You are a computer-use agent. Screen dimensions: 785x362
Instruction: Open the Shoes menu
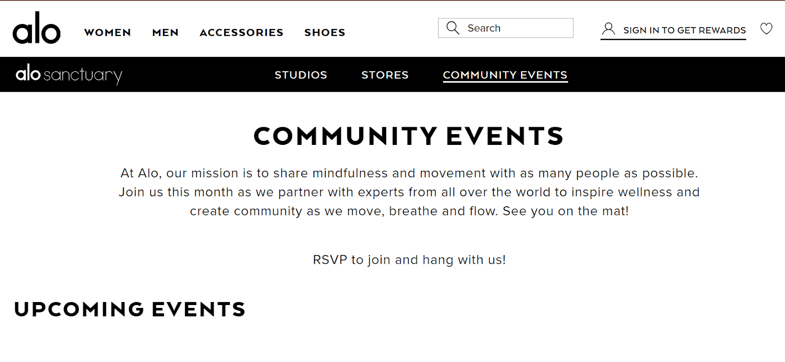[325, 32]
